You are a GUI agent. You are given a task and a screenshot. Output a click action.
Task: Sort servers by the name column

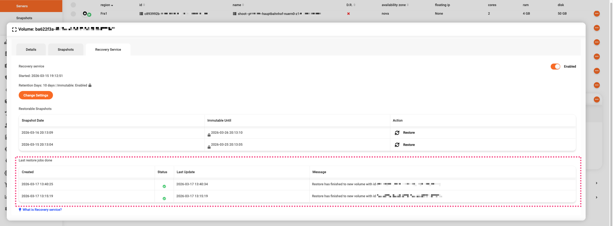click(x=238, y=5)
